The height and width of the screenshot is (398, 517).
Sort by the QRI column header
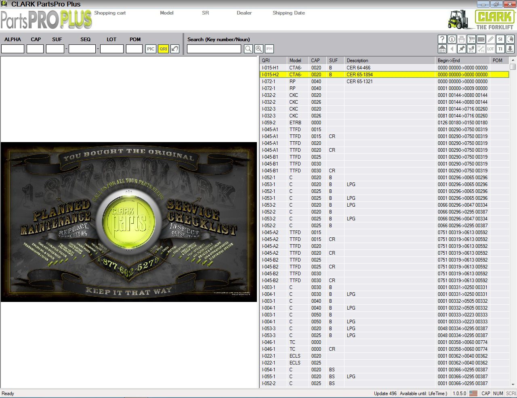pyautogui.click(x=273, y=61)
